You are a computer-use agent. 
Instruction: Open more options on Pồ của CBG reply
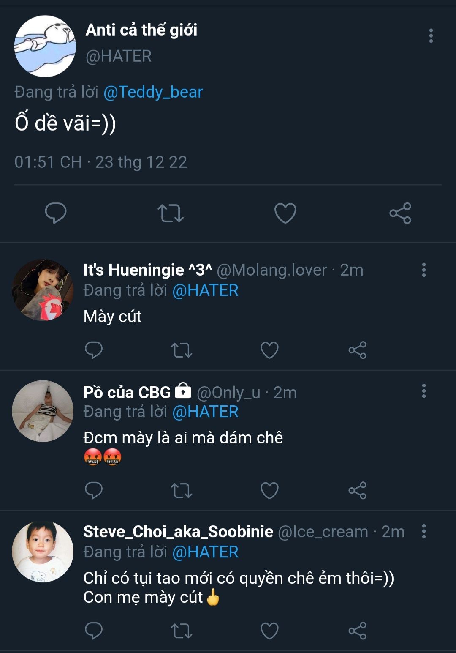coord(424,391)
